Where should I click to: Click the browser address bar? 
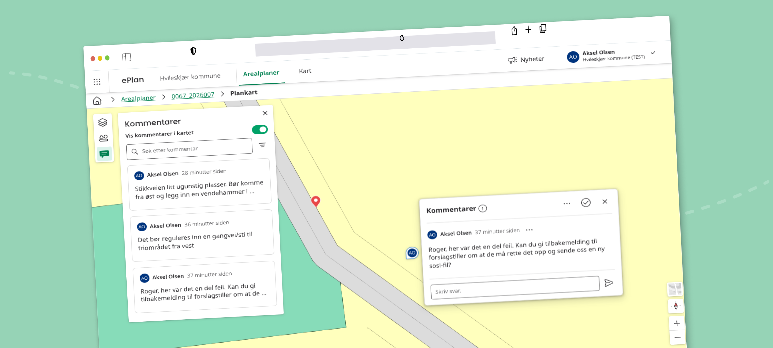tap(375, 44)
